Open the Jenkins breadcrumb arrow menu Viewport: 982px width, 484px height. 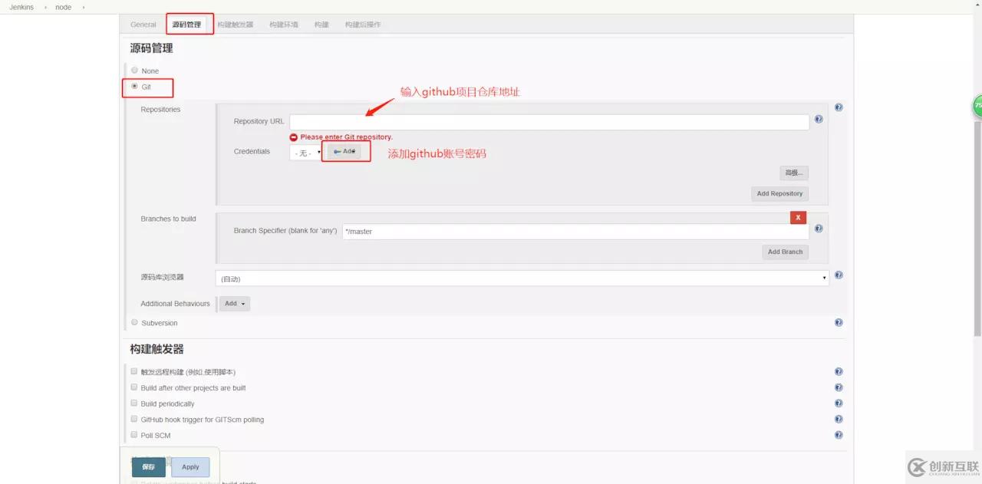44,7
